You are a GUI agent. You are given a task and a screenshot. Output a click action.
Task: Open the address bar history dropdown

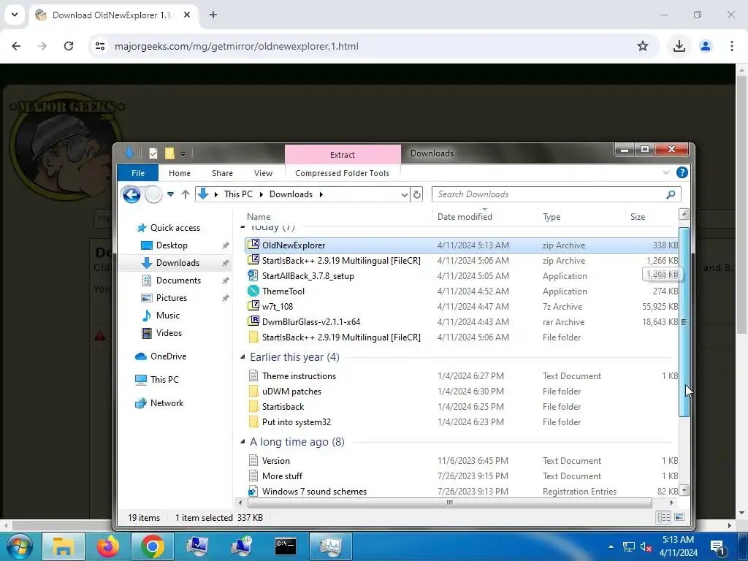click(404, 194)
